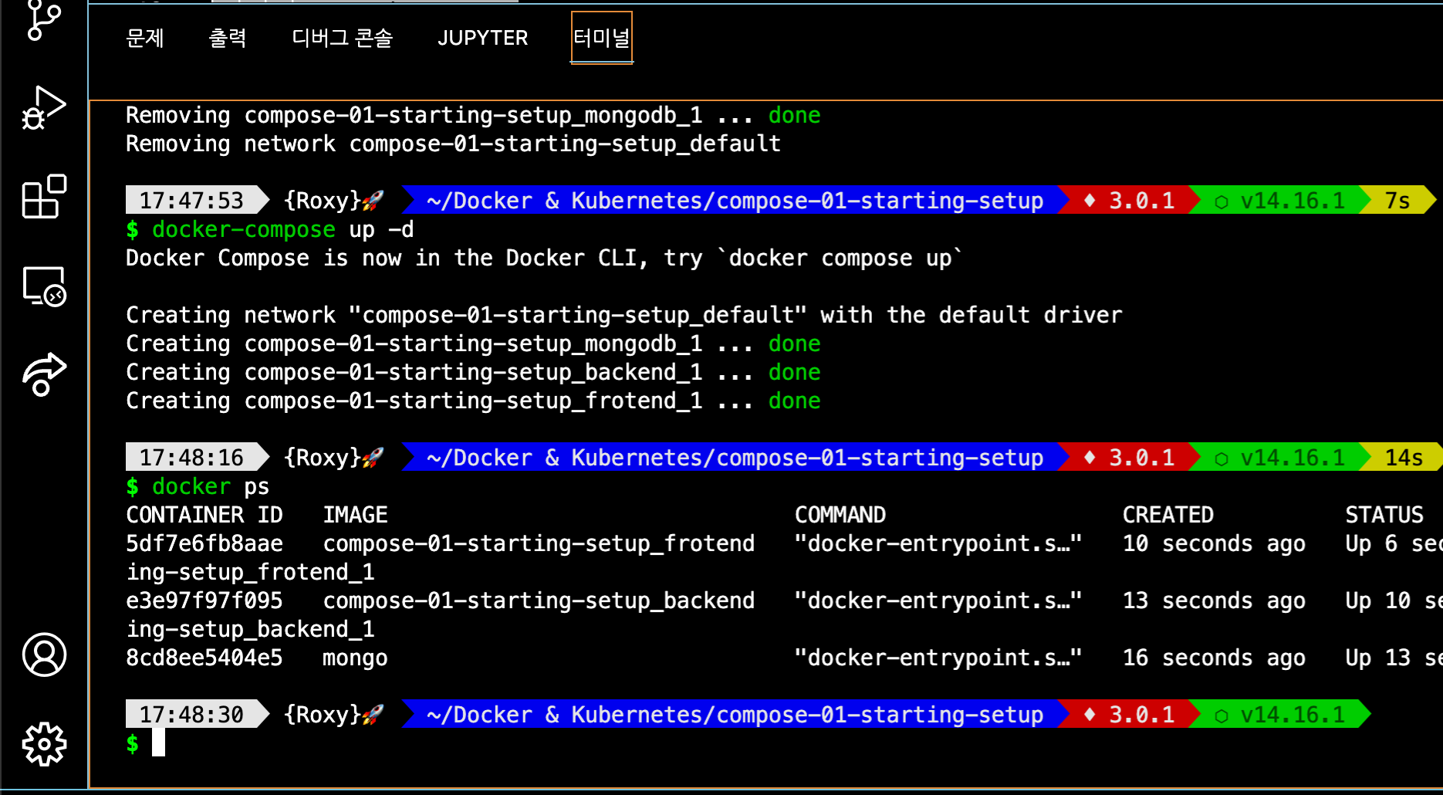Image resolution: width=1443 pixels, height=795 pixels.
Task: Click image compose-01-starting-setup_frotend
Action: (x=539, y=543)
